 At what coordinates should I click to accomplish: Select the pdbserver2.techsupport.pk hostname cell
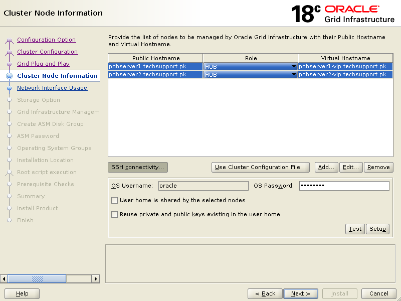(x=155, y=74)
